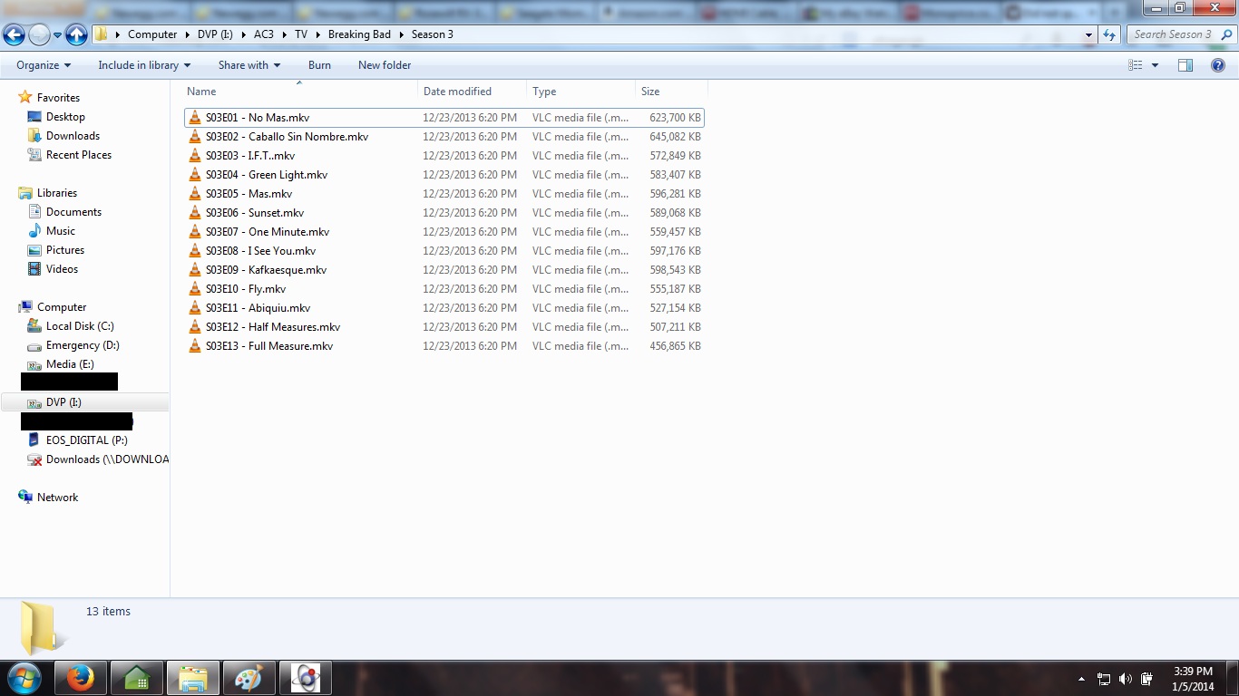This screenshot has width=1239, height=696.
Task: Open the green house app on taskbar
Action: coord(137,678)
